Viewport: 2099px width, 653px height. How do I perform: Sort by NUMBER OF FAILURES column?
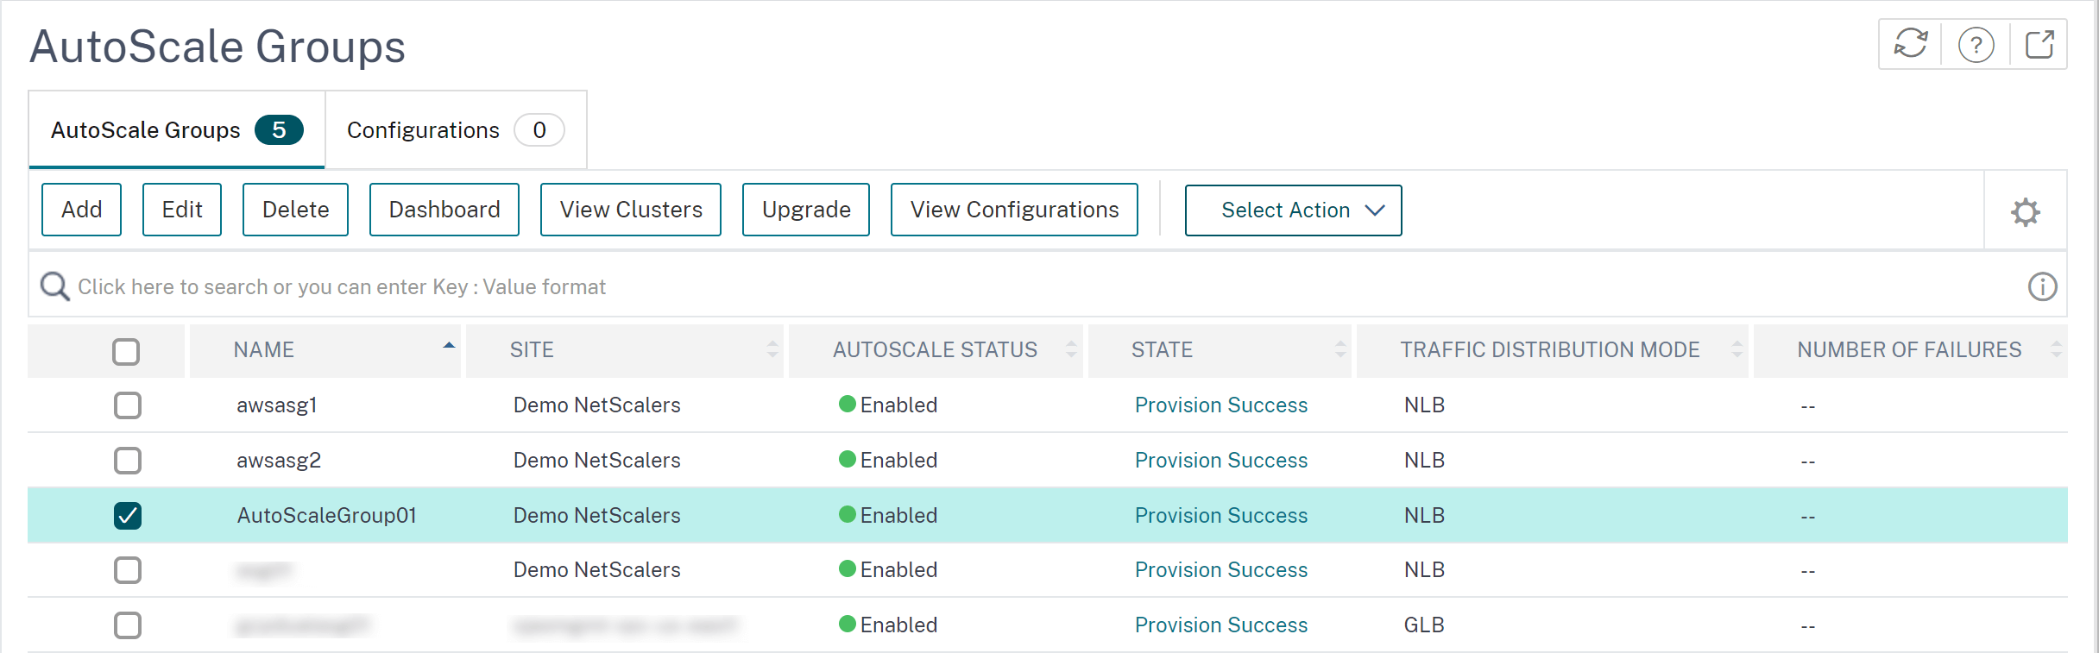1910,350
